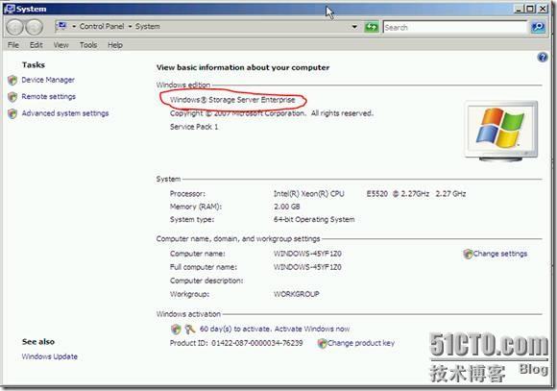Image resolution: width=557 pixels, height=391 pixels.
Task: Click the Search magnifier button
Action: tap(538, 27)
